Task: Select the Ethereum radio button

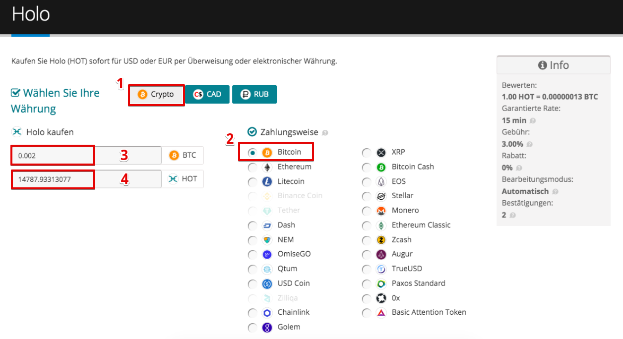Action: (252, 167)
